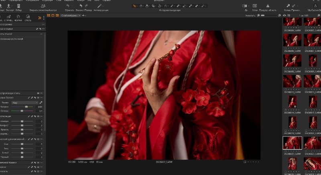Click the Copy adjustments arrow icon
The image size is (321, 175).
point(288,6)
